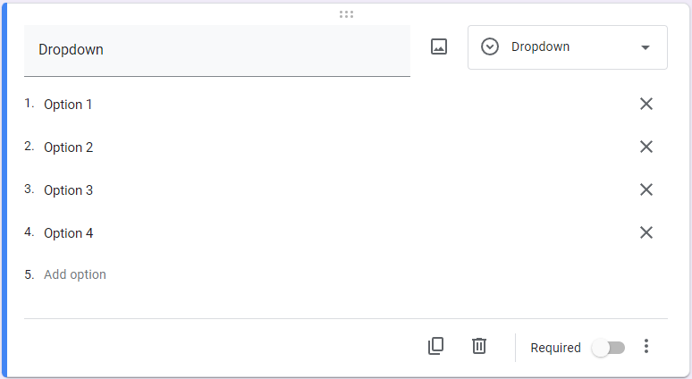
Task: Open the question type Dropdown selector
Action: coord(567,47)
